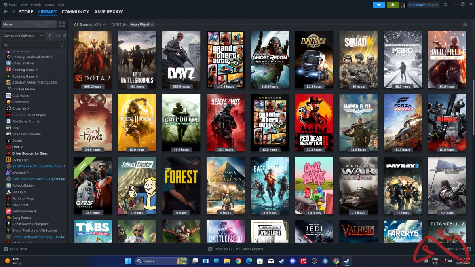This screenshot has width=475, height=267.
Task: Open advanced filter options in sidebar search
Action: [x=61, y=45]
